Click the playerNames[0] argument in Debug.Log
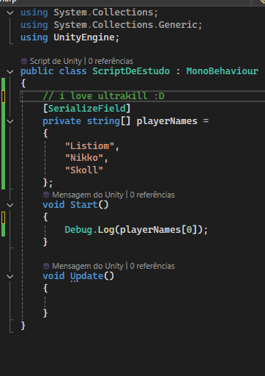The height and width of the screenshot is (376, 265). 159,230
